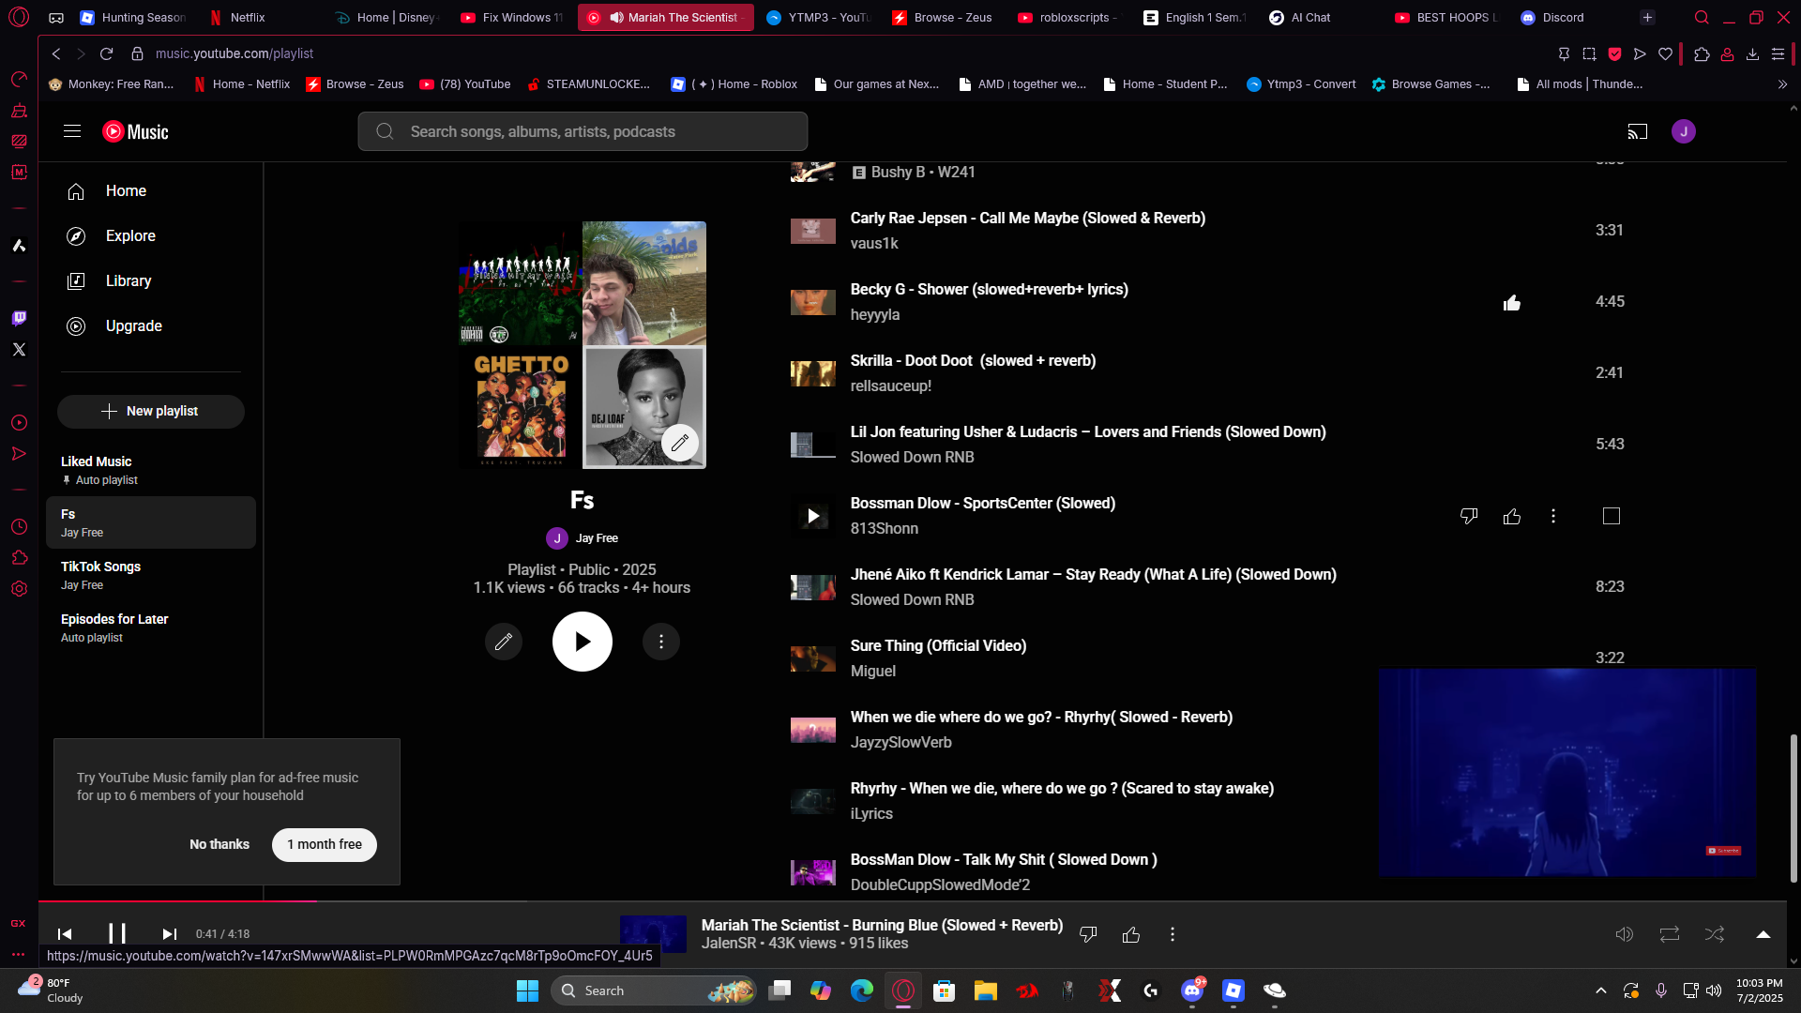Screen dimensions: 1801x1013
Task: Toggle repeat mode in the player bar
Action: tap(1670, 934)
